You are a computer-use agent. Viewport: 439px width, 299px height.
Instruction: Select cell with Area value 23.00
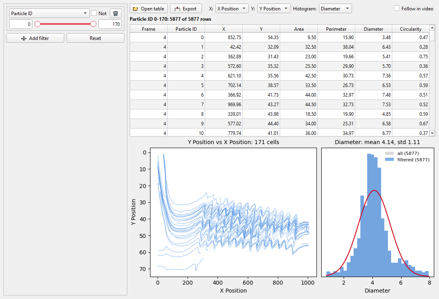tap(299, 56)
